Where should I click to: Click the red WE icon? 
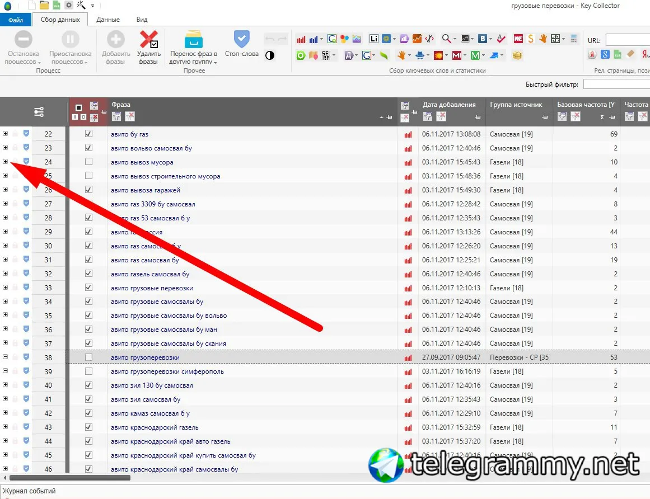pos(518,39)
